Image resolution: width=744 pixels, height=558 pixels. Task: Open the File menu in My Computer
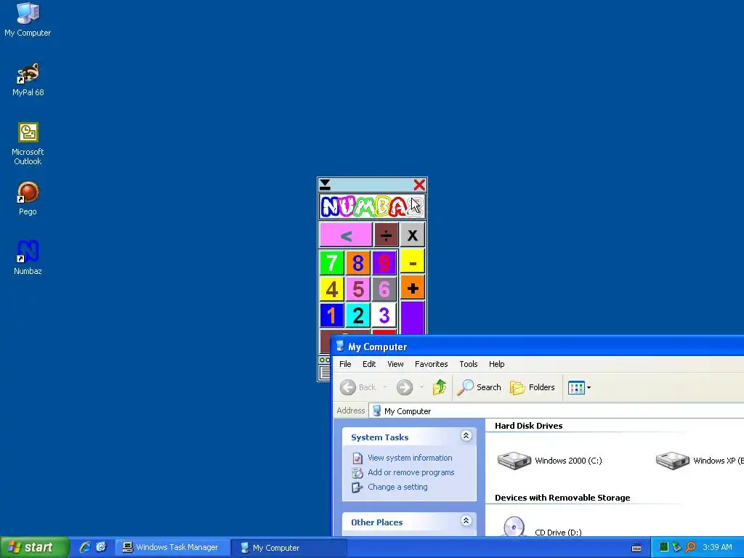(x=345, y=364)
